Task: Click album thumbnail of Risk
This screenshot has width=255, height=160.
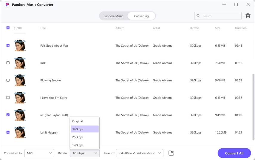Action: pyautogui.click(x=20, y=63)
